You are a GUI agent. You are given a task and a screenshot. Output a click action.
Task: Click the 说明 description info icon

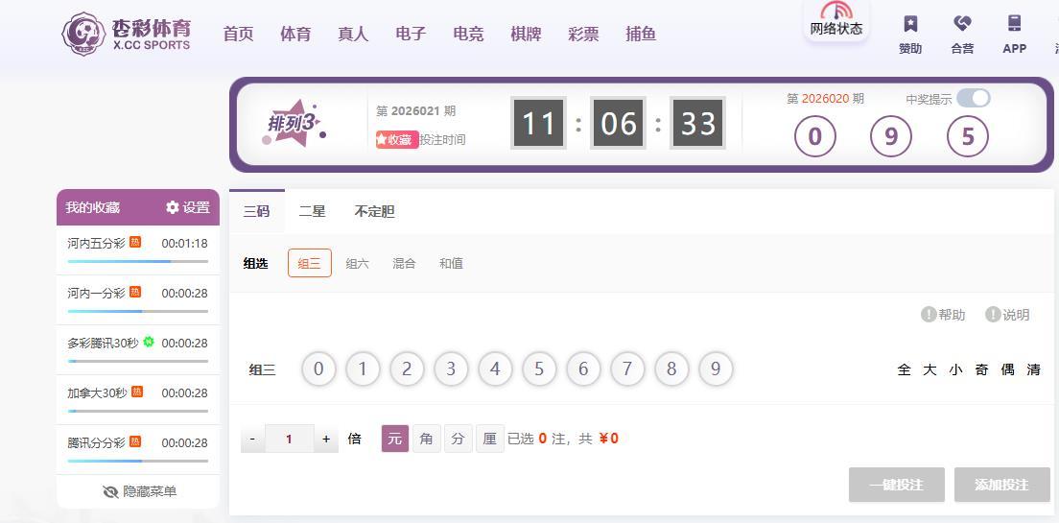tap(993, 315)
